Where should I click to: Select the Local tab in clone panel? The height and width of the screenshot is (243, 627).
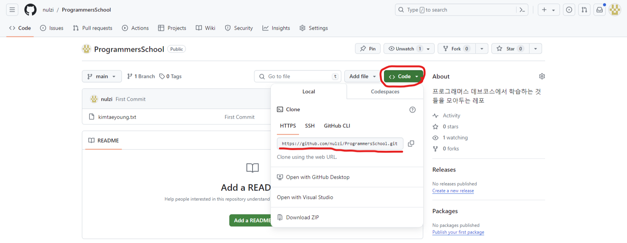[x=309, y=92]
